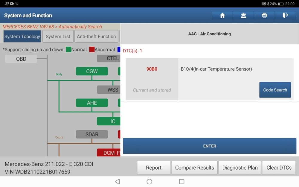Click the Doors bus label
This screenshot has height=187, width=299.
coord(59,137)
